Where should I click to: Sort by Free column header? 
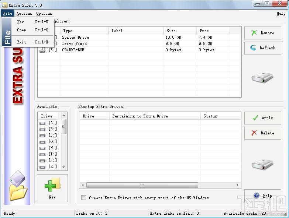(213, 31)
